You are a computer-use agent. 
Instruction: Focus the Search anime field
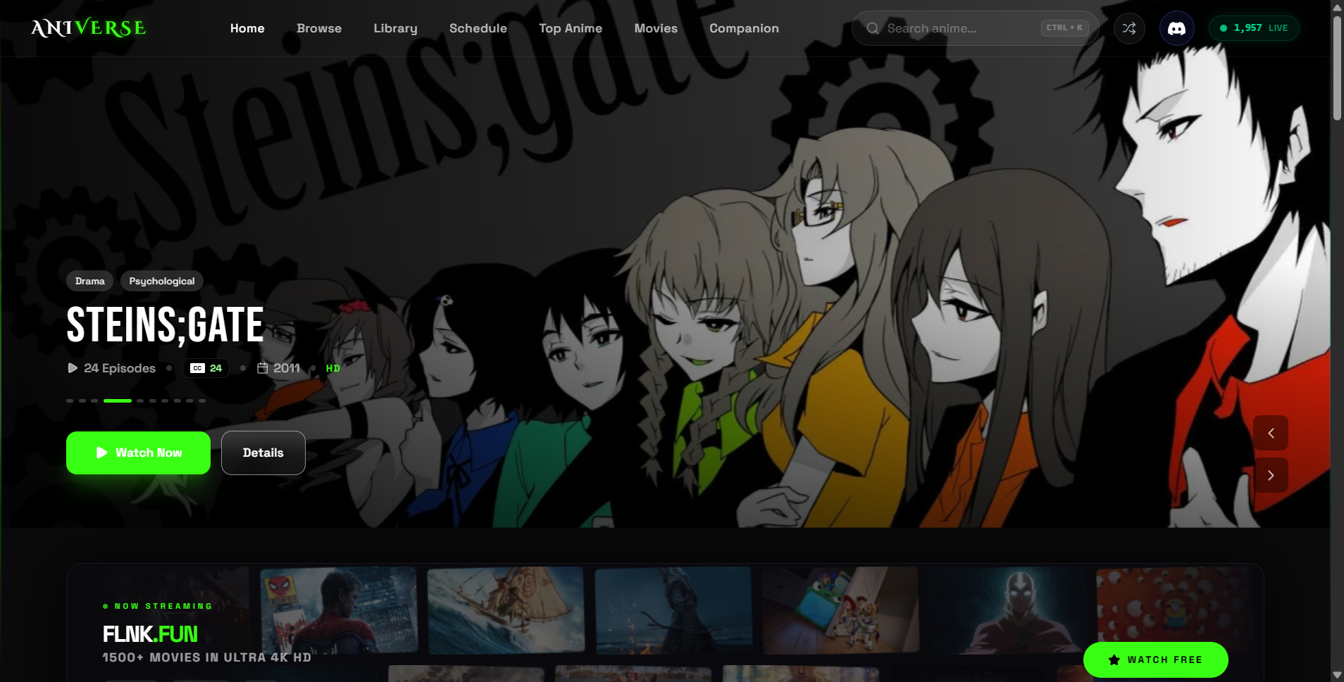pyautogui.click(x=975, y=28)
